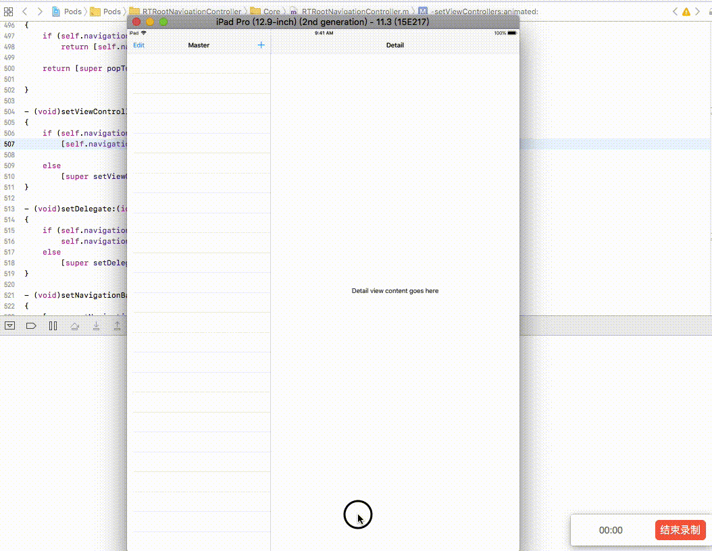The image size is (712, 551).
Task: Tap the plus add button in Master
Action: pyautogui.click(x=261, y=45)
